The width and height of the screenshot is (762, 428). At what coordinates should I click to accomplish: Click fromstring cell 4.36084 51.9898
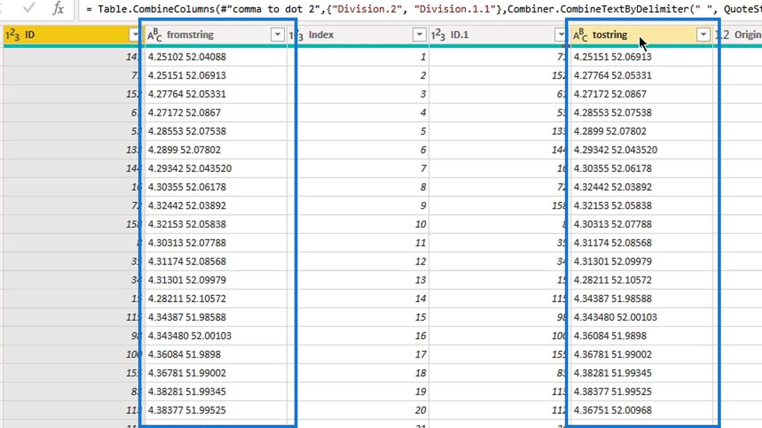point(215,354)
